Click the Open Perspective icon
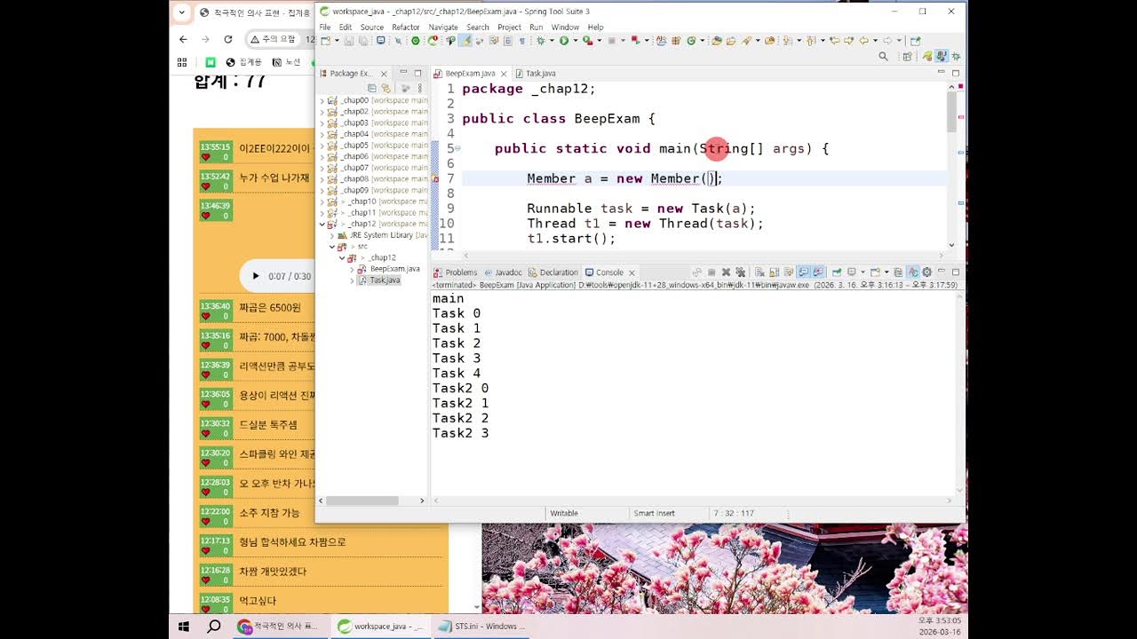Image resolution: width=1137 pixels, height=639 pixels. click(907, 56)
